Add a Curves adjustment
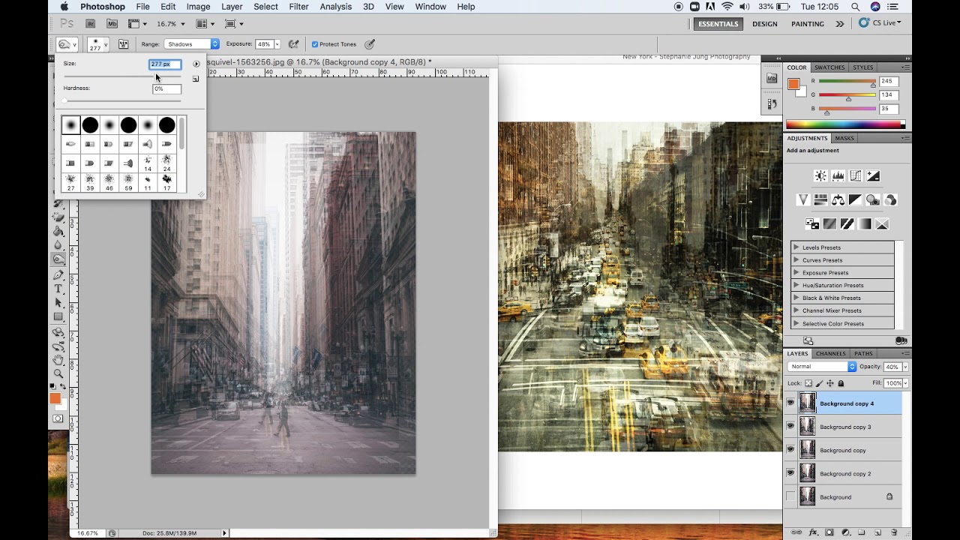 click(x=855, y=176)
